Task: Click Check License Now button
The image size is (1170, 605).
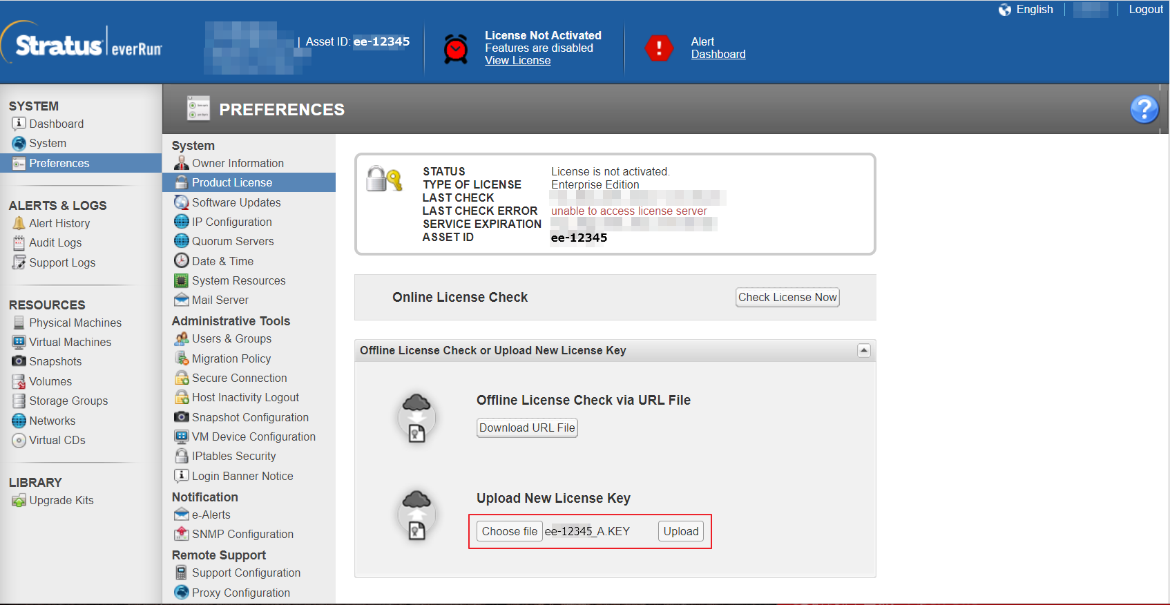Action: click(787, 297)
